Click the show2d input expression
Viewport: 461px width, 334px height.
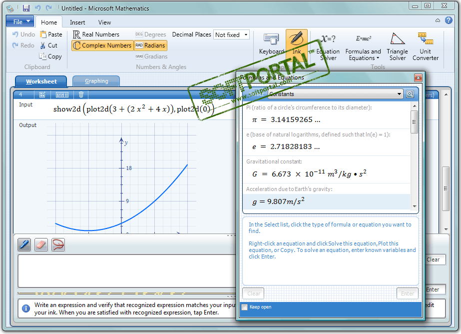point(133,109)
